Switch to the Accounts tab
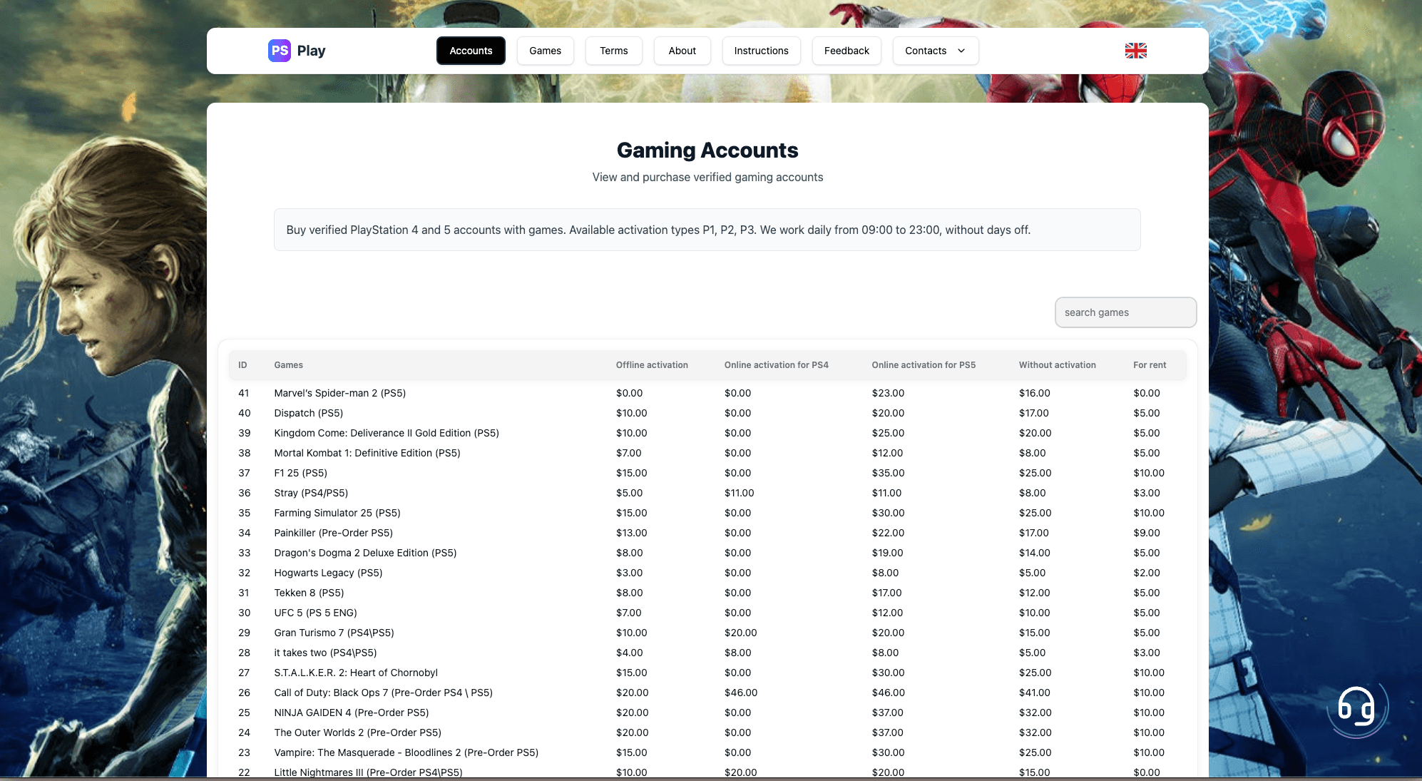This screenshot has width=1422, height=781. click(471, 51)
